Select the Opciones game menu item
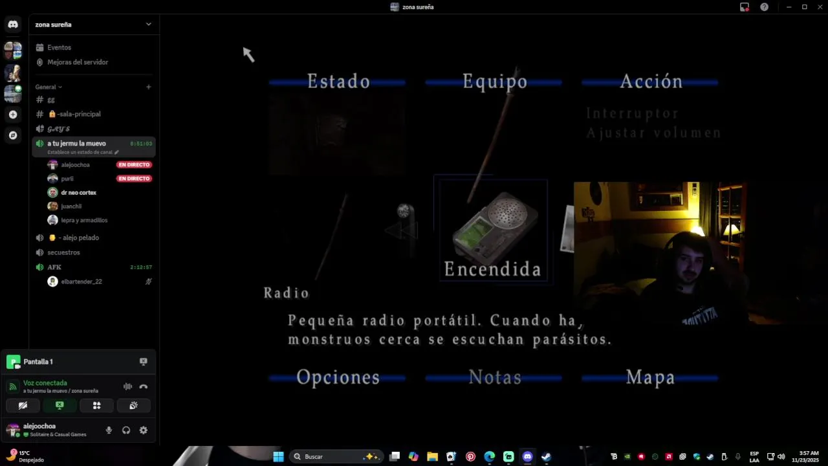The width and height of the screenshot is (828, 466). [x=338, y=378]
